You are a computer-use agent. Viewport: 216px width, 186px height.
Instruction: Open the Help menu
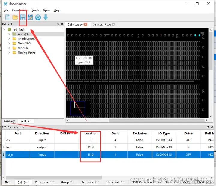pyautogui.click(x=57, y=10)
